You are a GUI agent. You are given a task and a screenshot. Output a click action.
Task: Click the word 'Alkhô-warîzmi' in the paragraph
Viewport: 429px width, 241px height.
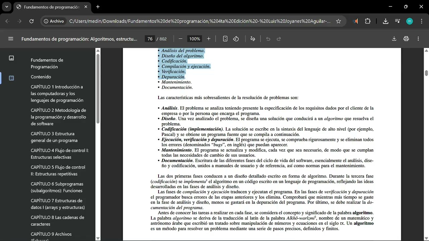[x=301, y=218]
